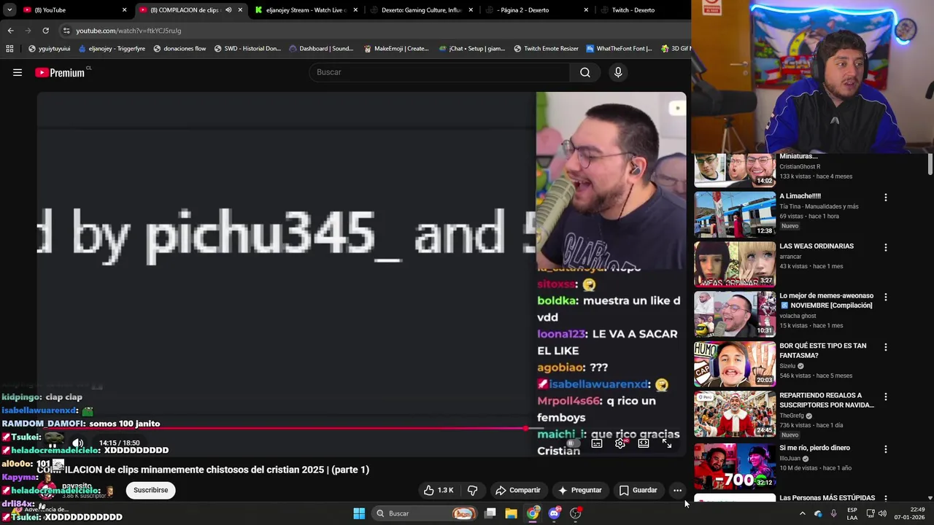Open Task View on taskbar
The image size is (934, 525).
[x=490, y=513]
